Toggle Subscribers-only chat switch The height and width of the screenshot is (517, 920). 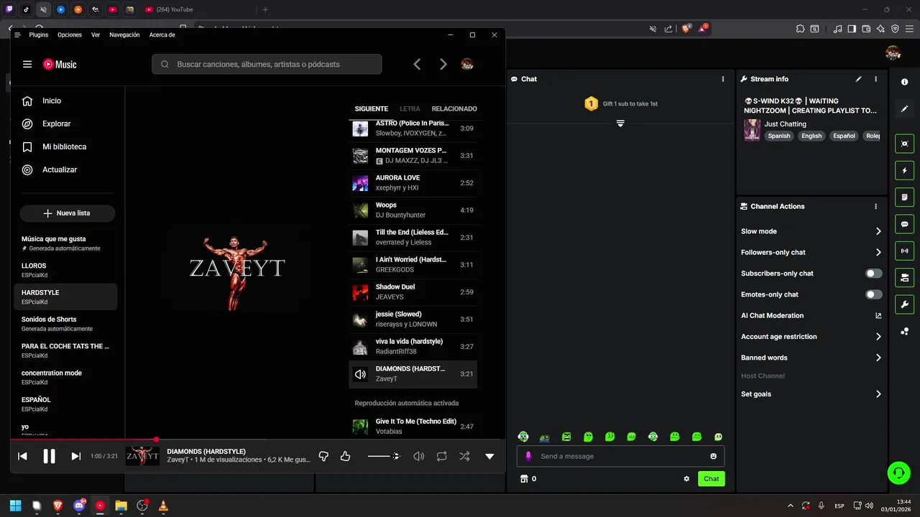pyautogui.click(x=873, y=274)
